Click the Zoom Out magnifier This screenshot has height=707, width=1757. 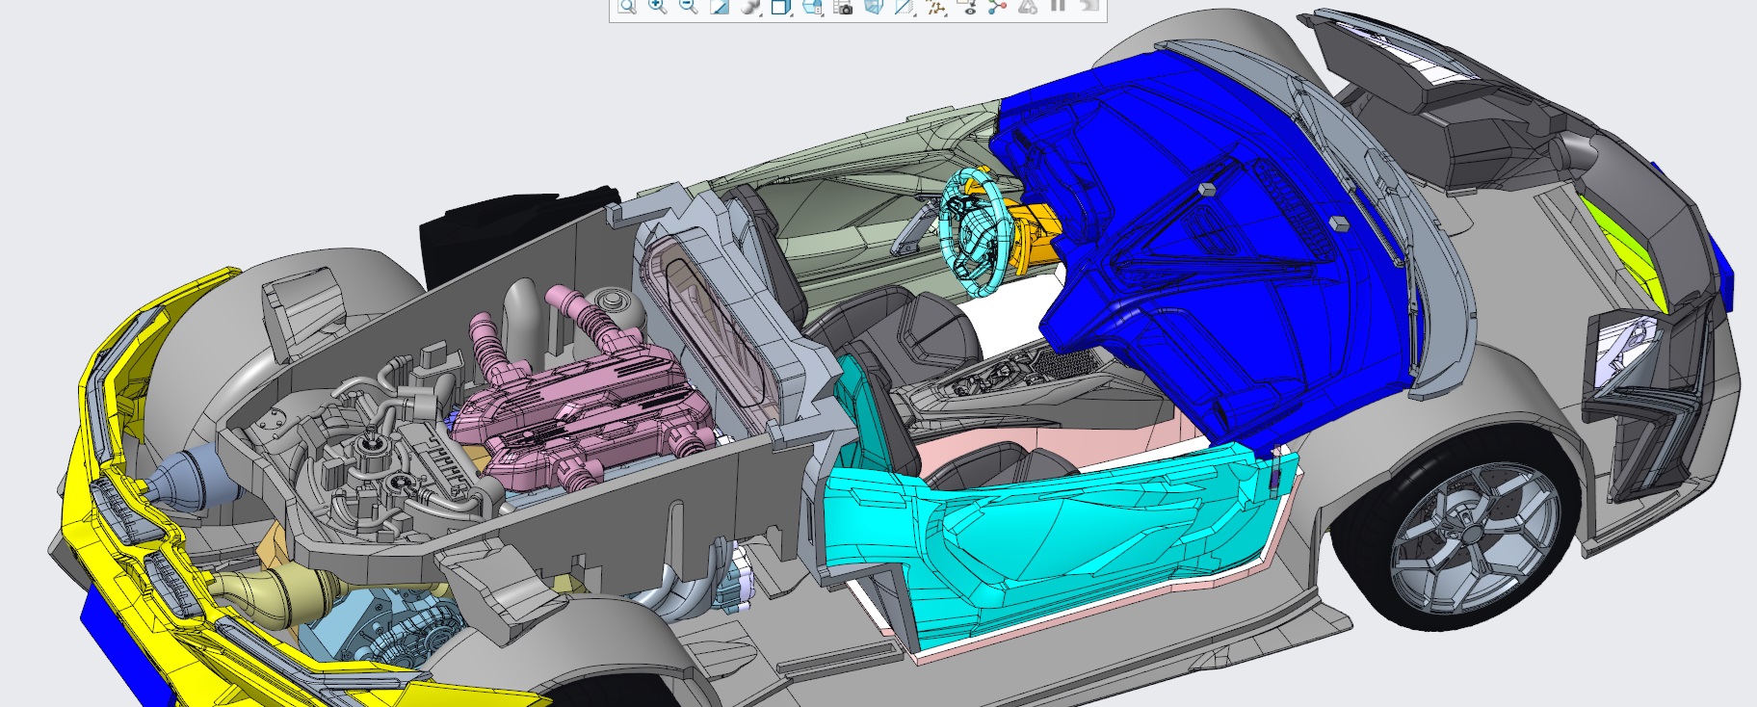pos(688,7)
